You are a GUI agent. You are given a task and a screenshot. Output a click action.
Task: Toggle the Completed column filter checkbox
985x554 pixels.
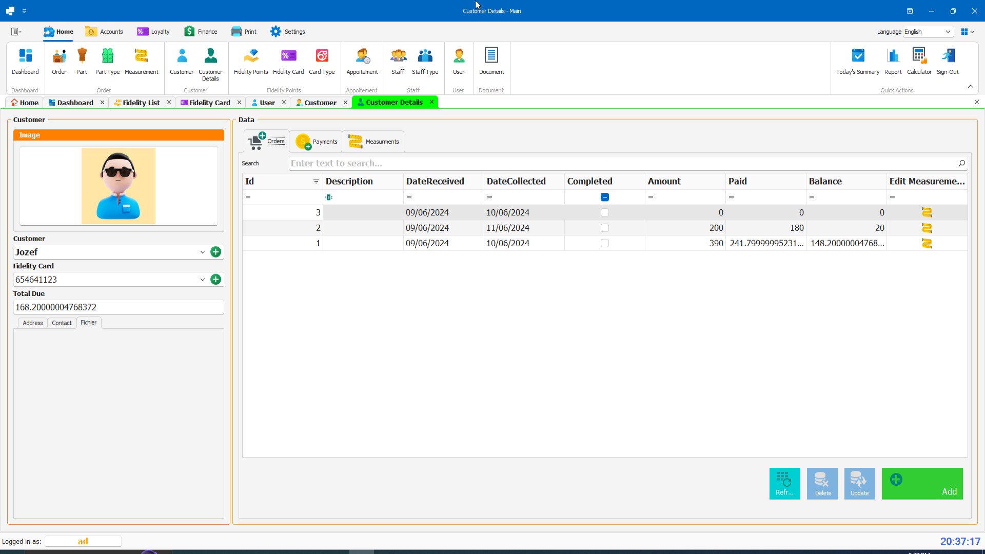pos(604,197)
